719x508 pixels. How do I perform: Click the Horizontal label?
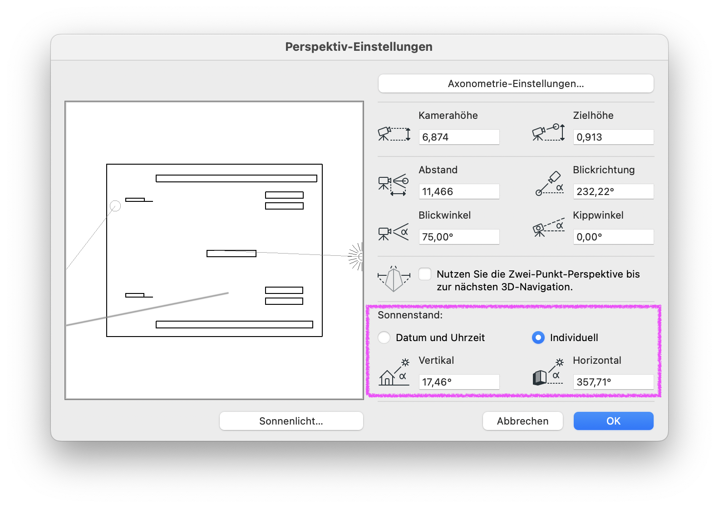point(597,360)
